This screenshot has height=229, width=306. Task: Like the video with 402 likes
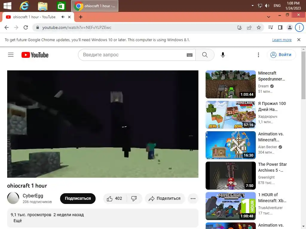pyautogui.click(x=114, y=198)
